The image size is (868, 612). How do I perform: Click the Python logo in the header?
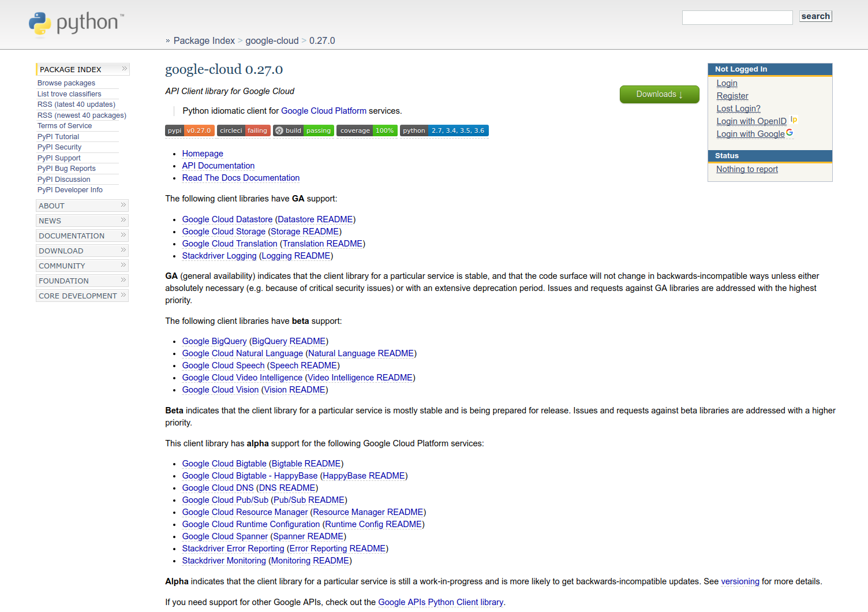click(x=39, y=24)
